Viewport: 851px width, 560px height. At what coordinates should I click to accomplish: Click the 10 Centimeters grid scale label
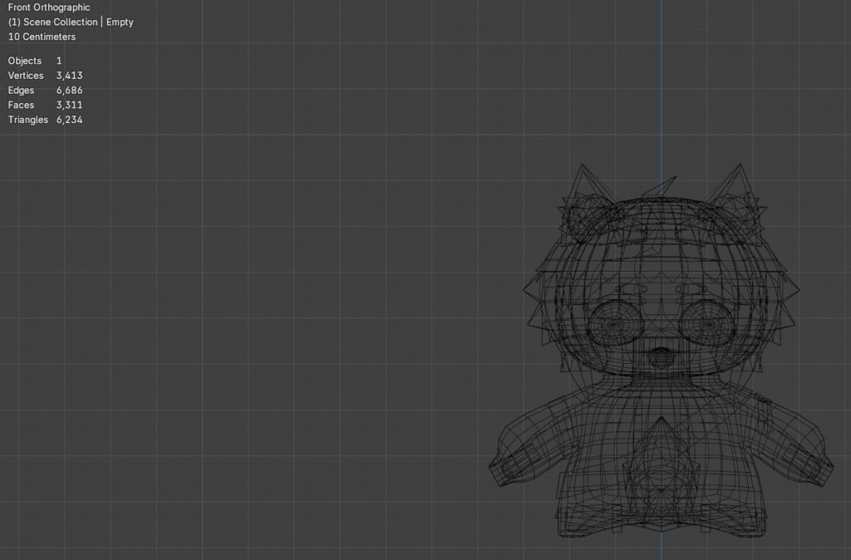[41, 37]
